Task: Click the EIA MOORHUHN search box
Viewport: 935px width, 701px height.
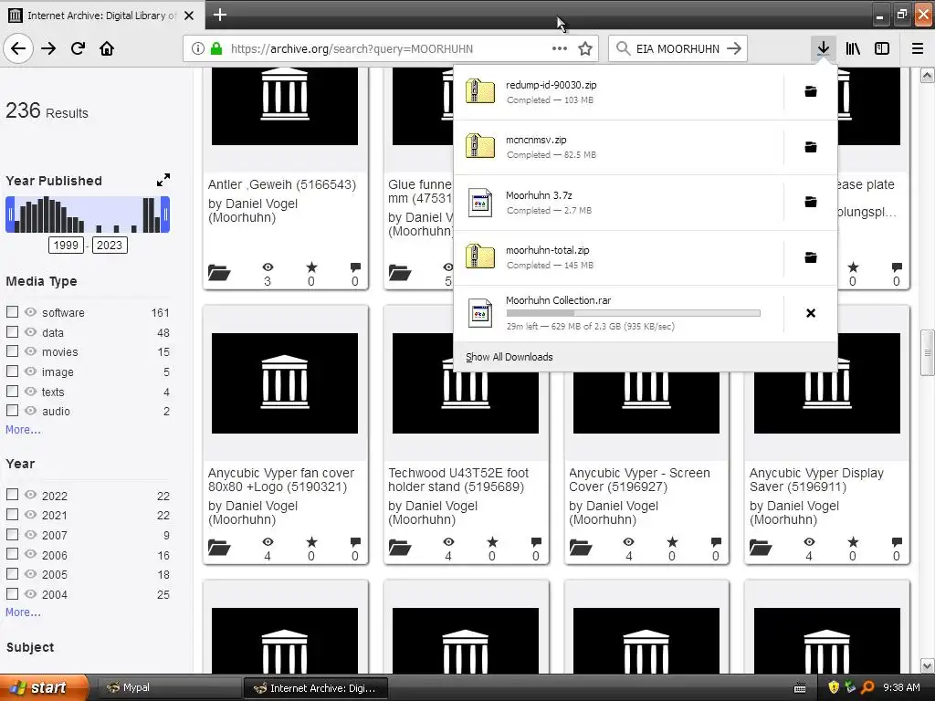Action: (x=678, y=48)
